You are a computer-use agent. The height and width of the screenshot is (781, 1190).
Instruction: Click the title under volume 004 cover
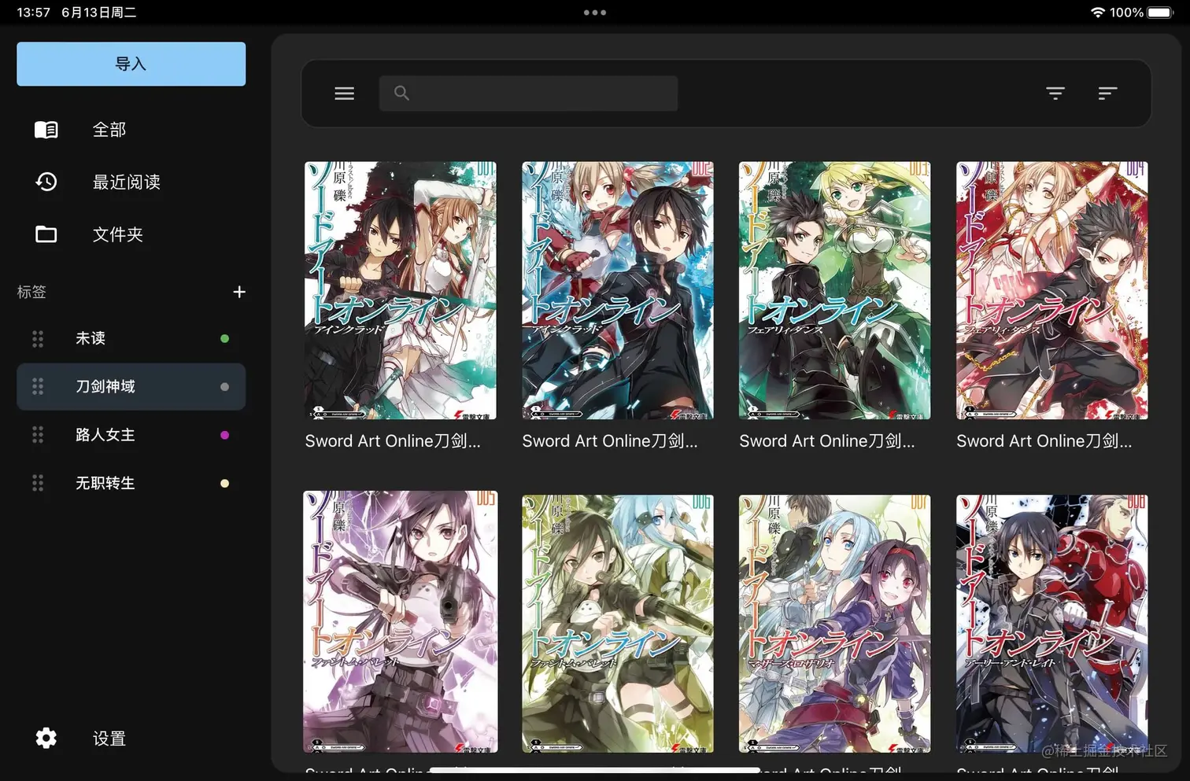pyautogui.click(x=1044, y=441)
